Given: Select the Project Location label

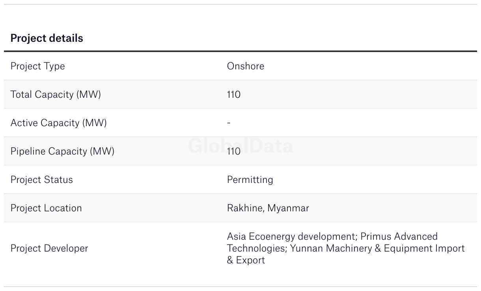Looking at the screenshot, I should coord(46,208).
